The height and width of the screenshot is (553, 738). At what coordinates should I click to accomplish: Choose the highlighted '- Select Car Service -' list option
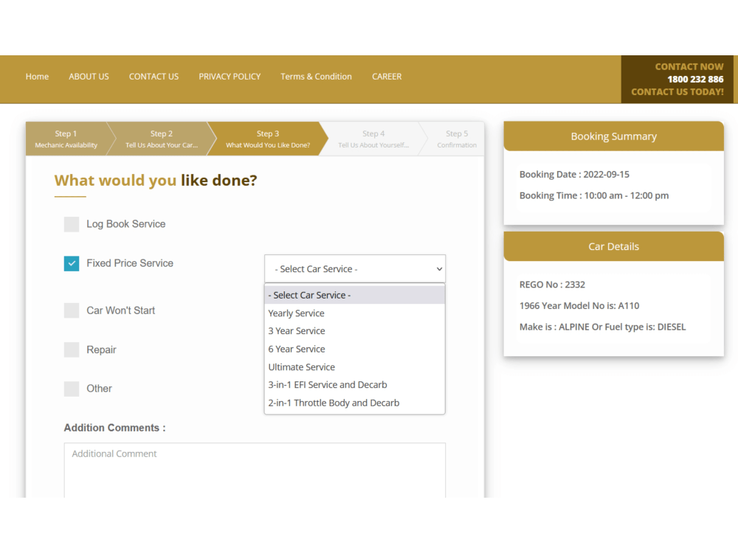(355, 296)
